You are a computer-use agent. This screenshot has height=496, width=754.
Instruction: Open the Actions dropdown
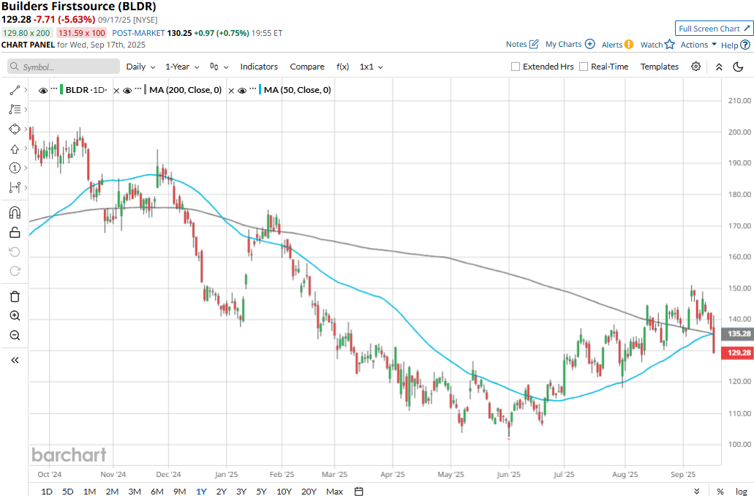click(x=698, y=45)
